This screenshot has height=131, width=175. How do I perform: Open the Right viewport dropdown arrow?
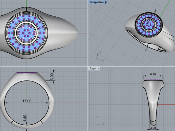coord(99,68)
